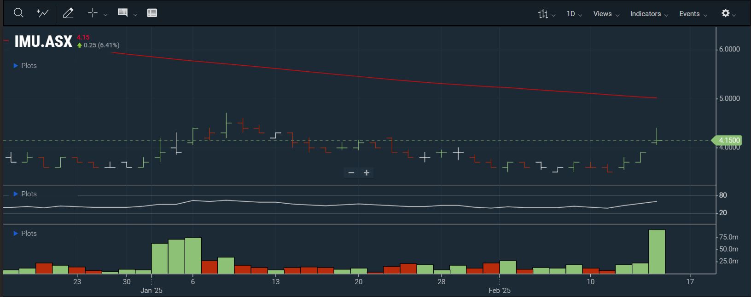Click the add comparison series icon
Image resolution: width=751 pixels, height=297 pixels.
coord(43,13)
